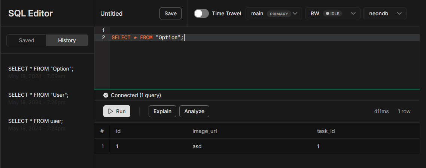Click the Explain button
This screenshot has height=168, width=426.
point(162,111)
